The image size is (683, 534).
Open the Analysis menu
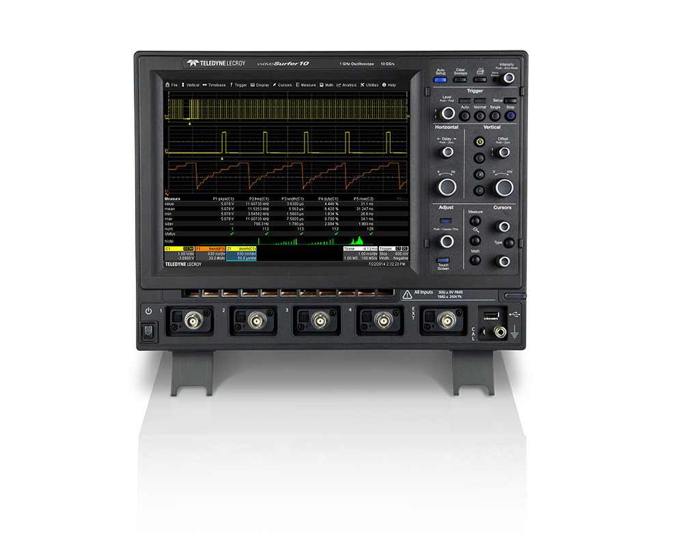click(347, 85)
